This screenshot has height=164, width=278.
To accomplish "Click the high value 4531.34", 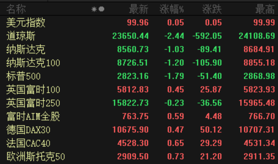I will tap(259, 143).
